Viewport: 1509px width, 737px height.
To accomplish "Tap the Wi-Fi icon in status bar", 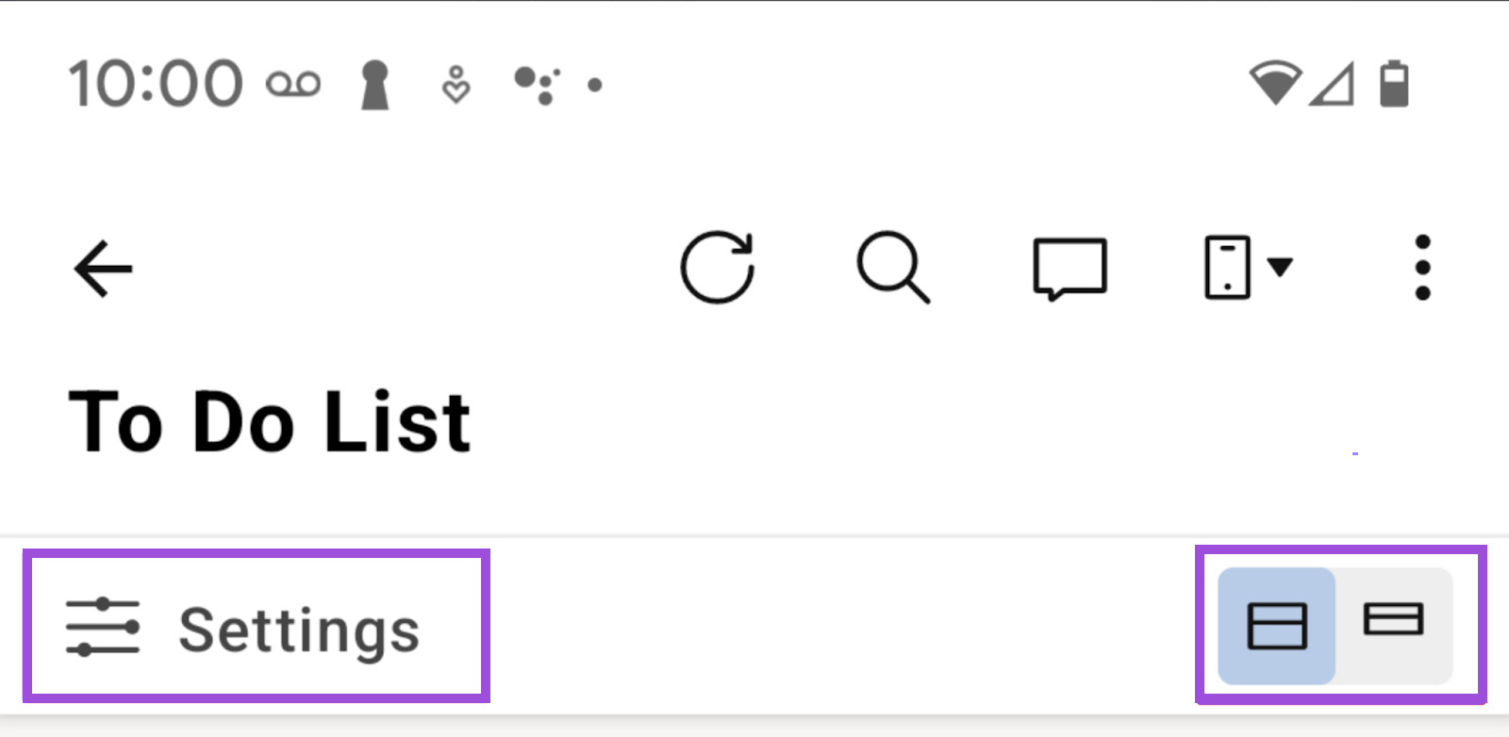I will point(1275,83).
